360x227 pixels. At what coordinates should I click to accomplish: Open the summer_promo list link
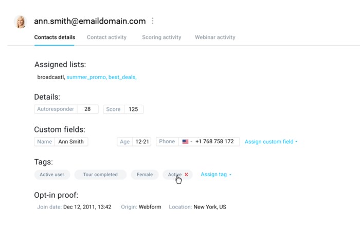pos(86,77)
